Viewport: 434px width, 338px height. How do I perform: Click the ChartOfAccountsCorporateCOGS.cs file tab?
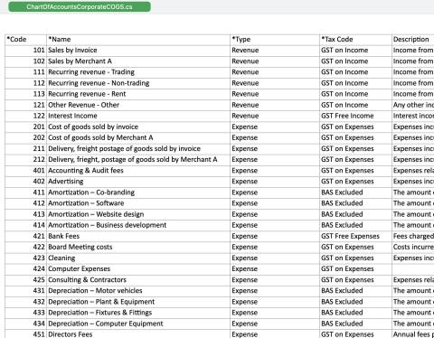tap(80, 6)
